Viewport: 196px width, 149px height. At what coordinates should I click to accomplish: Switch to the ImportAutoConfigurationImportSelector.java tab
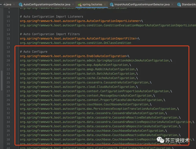coord(142,4)
